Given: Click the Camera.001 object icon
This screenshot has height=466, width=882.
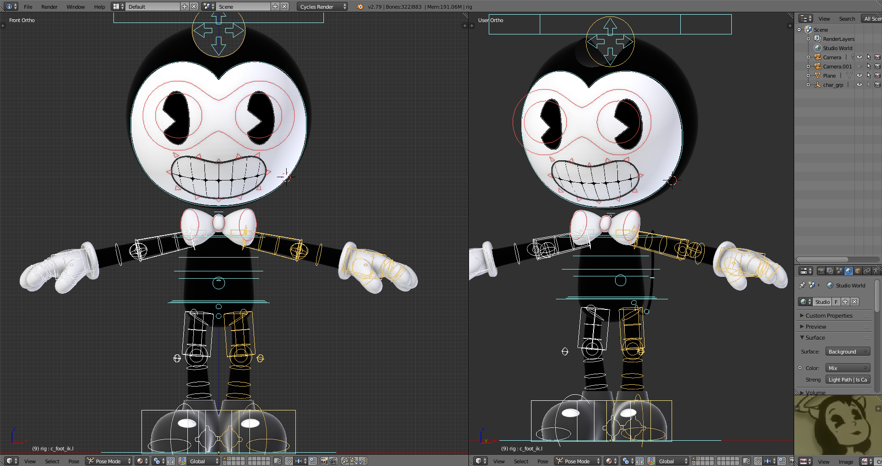Looking at the screenshot, I should pos(818,66).
